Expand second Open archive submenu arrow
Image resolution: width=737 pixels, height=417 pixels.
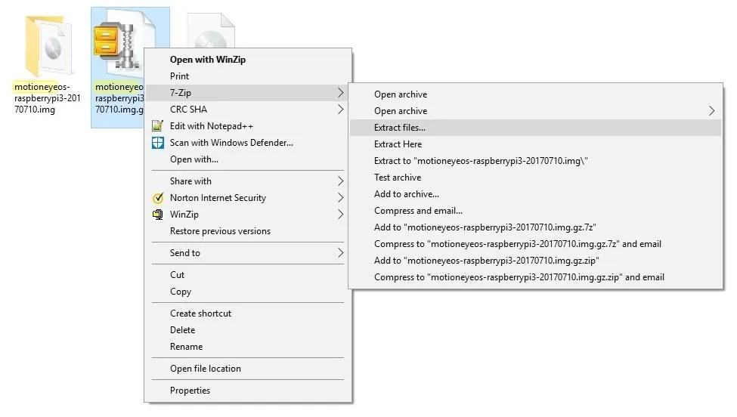711,111
